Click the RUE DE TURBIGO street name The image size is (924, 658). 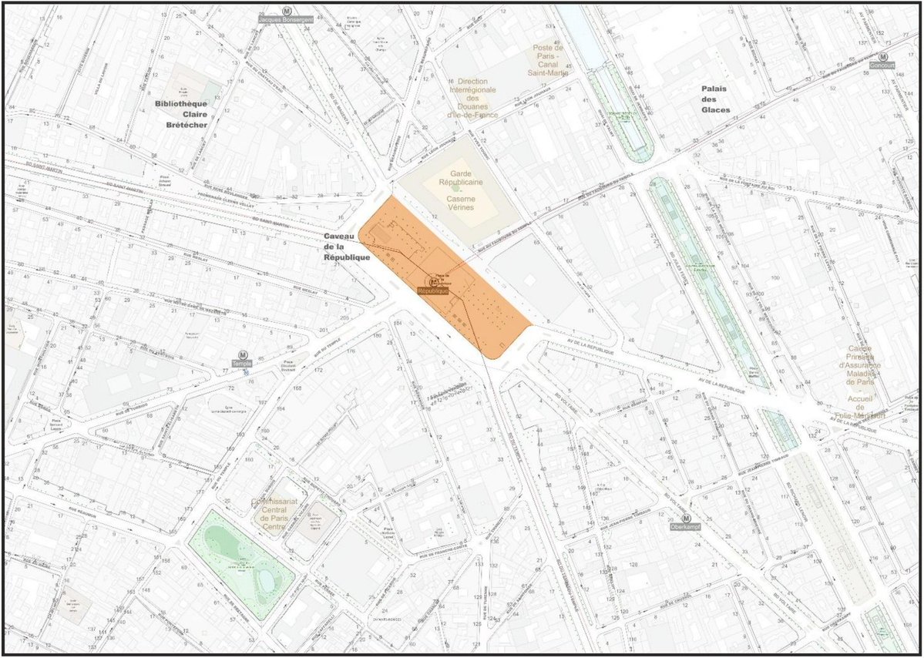tap(133, 409)
